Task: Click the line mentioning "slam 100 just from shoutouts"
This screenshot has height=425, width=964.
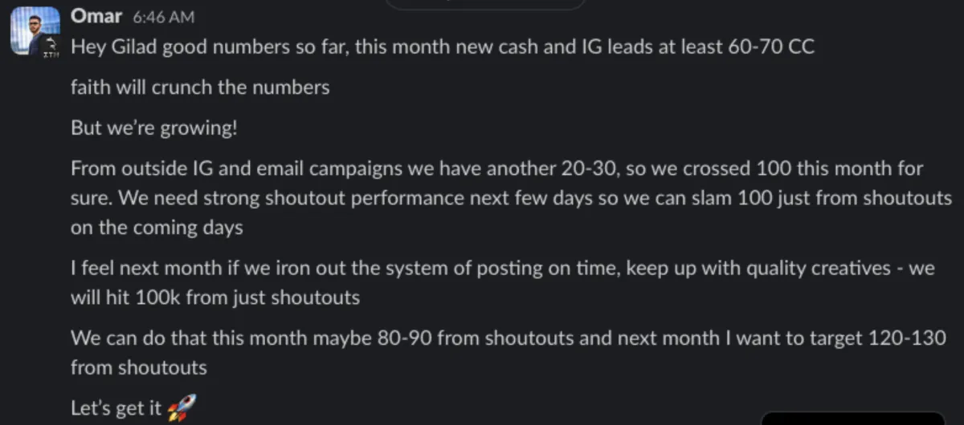Action: 511,198
